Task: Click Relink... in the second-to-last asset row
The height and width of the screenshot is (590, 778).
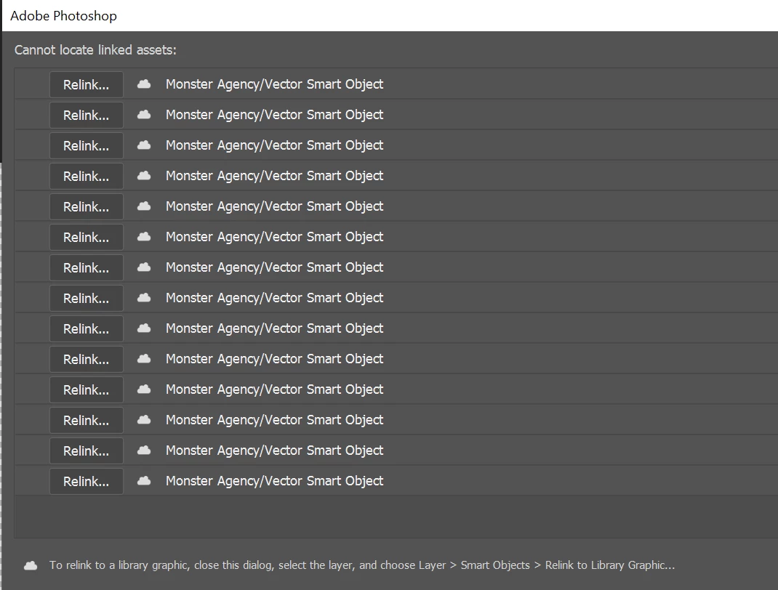Action: click(87, 451)
